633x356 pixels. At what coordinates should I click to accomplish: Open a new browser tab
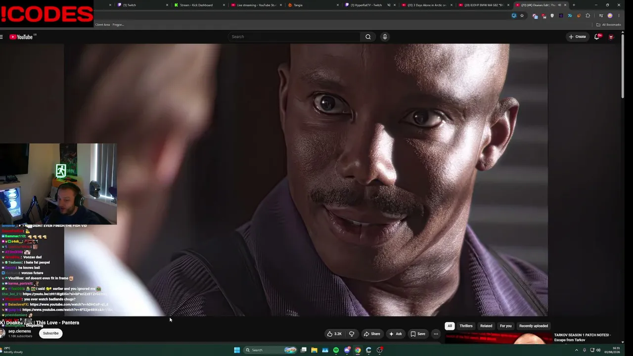coord(574,5)
